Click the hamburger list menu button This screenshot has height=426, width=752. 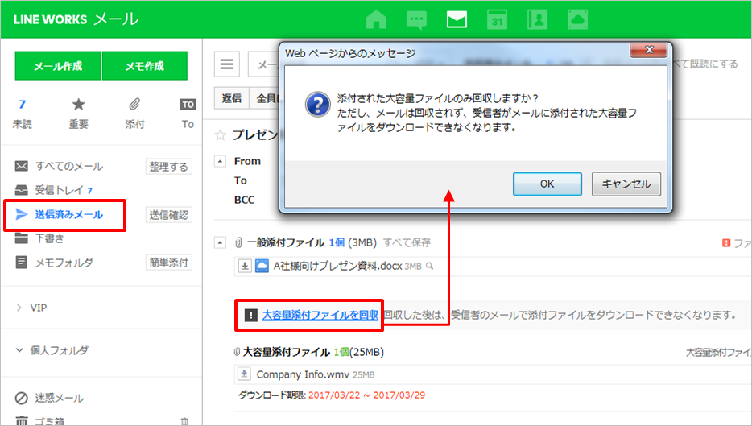point(229,64)
